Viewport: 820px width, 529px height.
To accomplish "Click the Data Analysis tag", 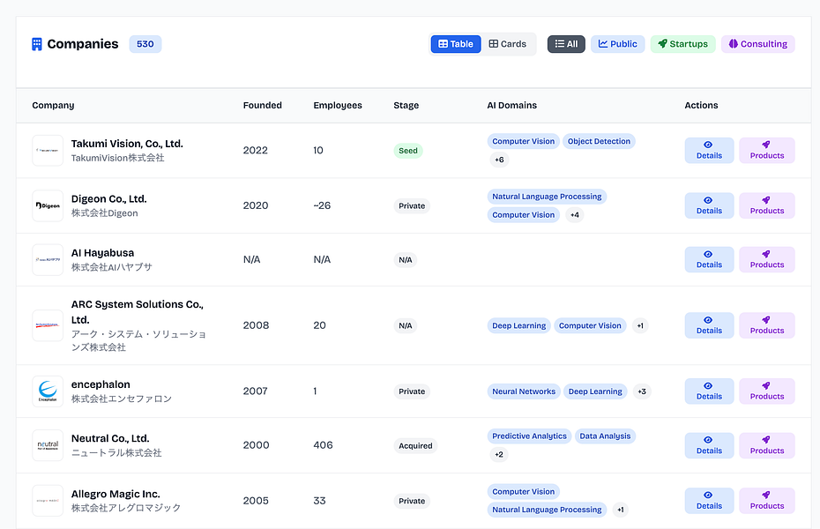I will (x=605, y=436).
